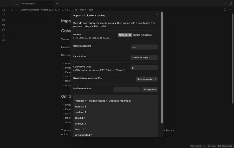Switch to reading view book icon
The width and height of the screenshot is (234, 148).
pos(225,10)
